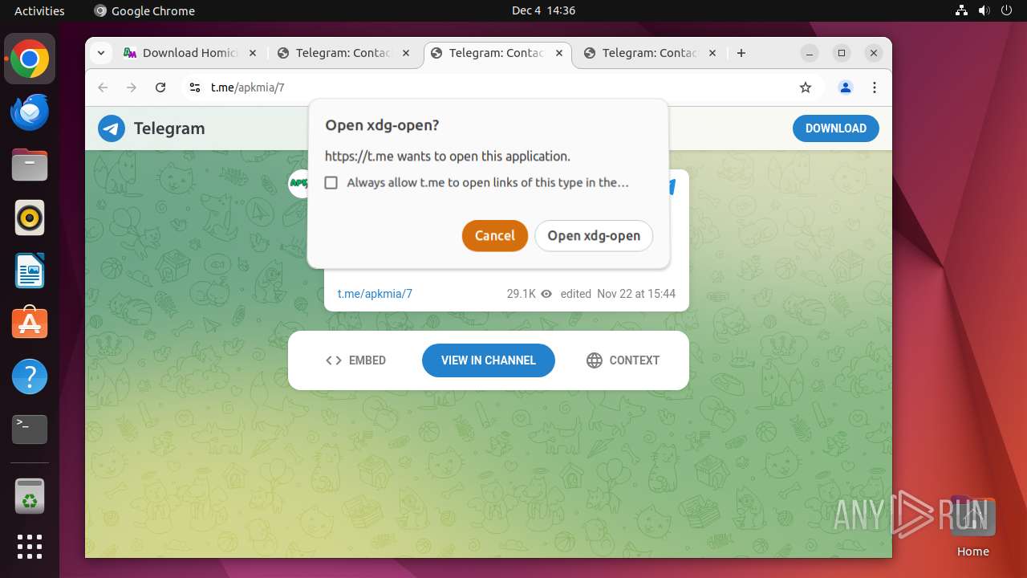The height and width of the screenshot is (578, 1027).
Task: Click the EMBED button
Action: pyautogui.click(x=356, y=360)
